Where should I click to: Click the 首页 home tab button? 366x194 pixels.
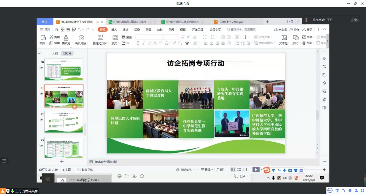point(44,22)
